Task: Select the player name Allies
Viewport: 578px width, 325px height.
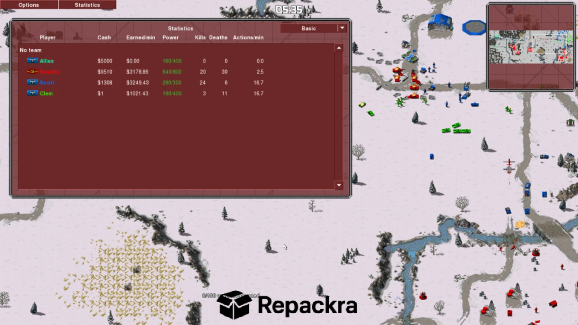Action: pyautogui.click(x=47, y=61)
